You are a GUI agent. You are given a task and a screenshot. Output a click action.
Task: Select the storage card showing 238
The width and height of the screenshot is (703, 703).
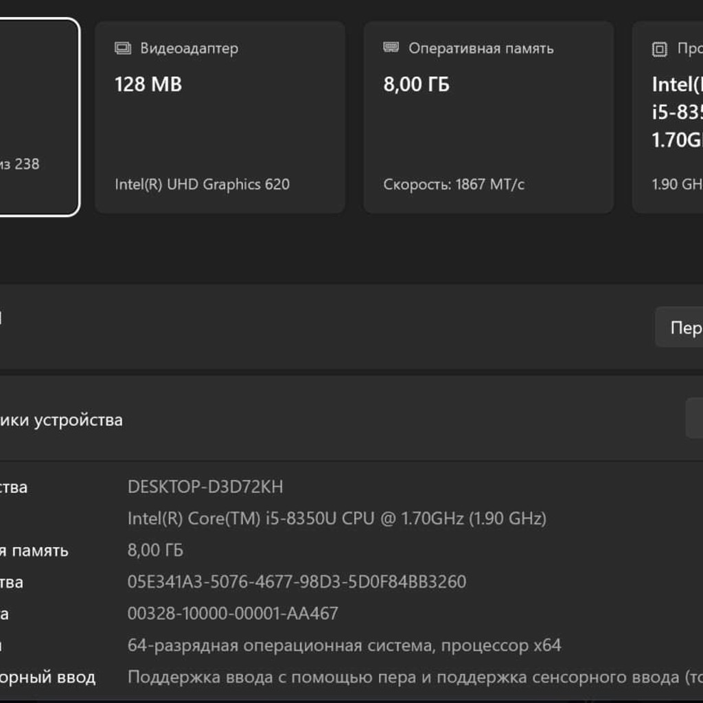(x=39, y=117)
